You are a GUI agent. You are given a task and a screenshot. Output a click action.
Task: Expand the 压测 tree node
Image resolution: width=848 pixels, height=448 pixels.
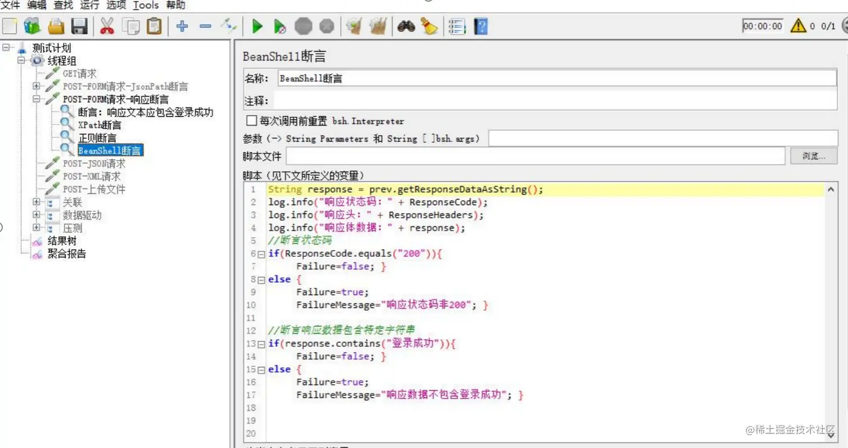tap(36, 228)
